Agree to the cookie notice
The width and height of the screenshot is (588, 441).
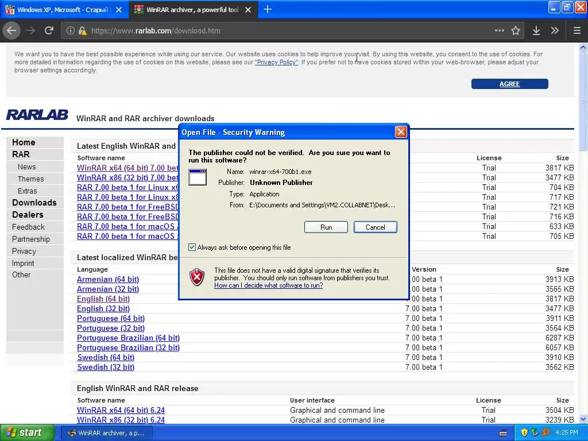tap(510, 84)
